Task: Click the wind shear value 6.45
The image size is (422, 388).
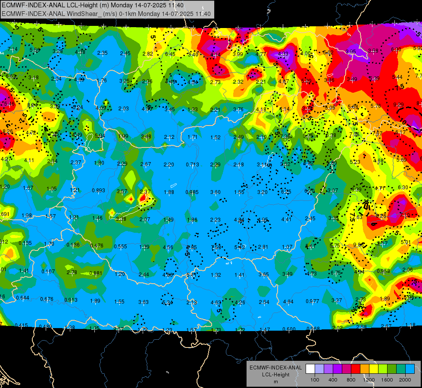Action: pos(170,54)
